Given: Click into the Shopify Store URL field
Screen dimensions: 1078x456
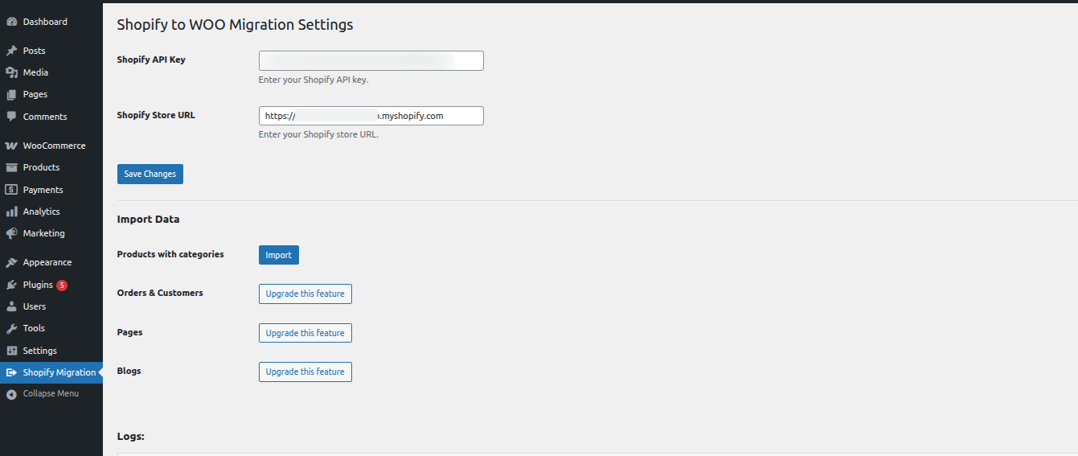Looking at the screenshot, I should point(371,116).
